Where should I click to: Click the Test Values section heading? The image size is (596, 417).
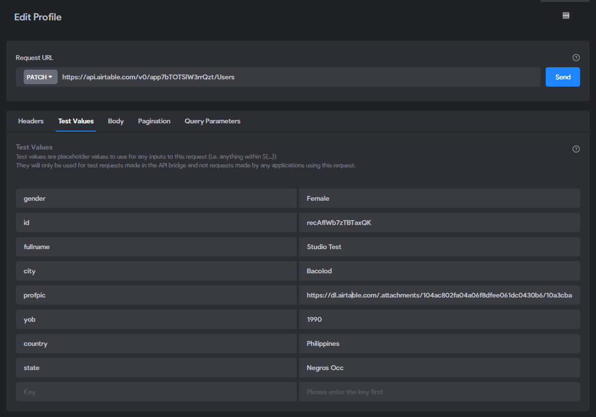34,147
